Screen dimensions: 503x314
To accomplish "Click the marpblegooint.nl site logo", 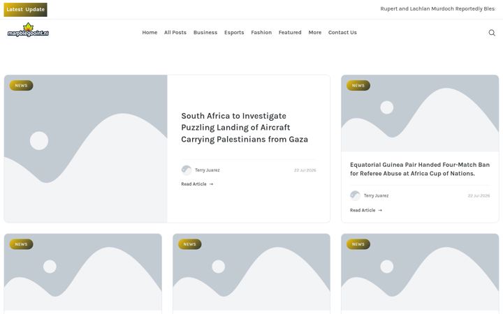I will pos(28,30).
